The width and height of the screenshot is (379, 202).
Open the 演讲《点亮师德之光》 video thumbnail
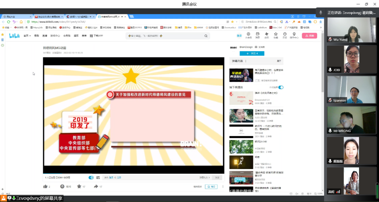pyautogui.click(x=241, y=98)
